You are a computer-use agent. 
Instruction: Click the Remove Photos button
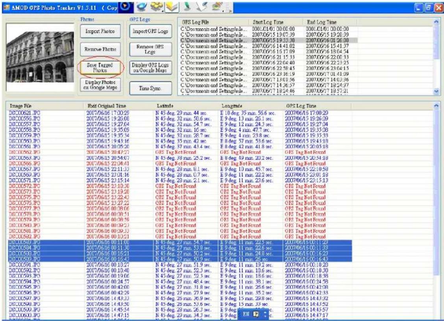tap(100, 49)
